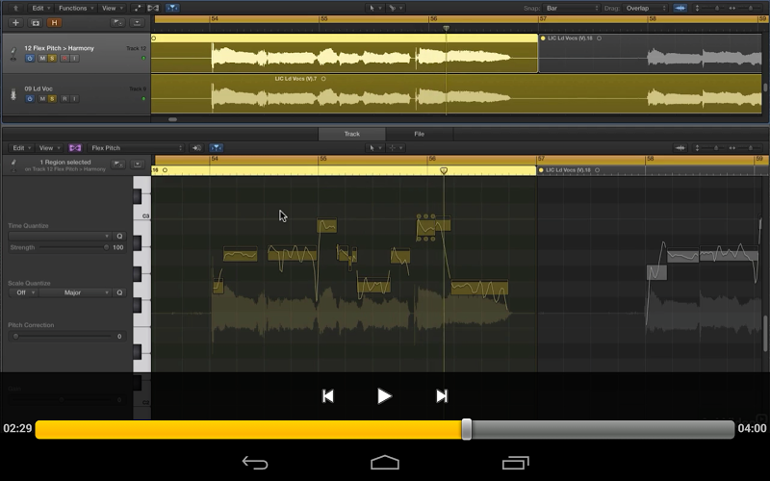
Task: Tap the Android home navigation icon
Action: point(385,463)
